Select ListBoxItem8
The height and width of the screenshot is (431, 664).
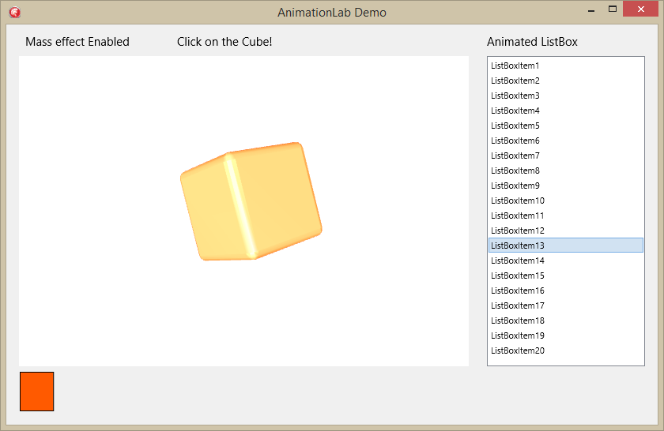[x=566, y=171]
